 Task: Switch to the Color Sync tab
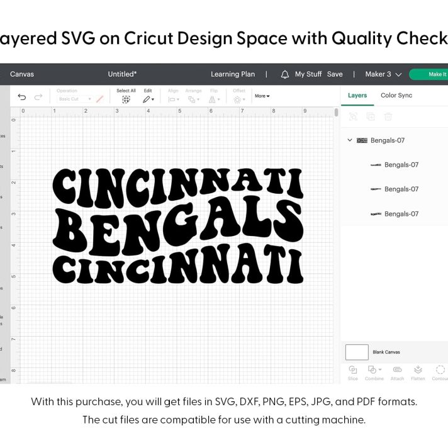(x=396, y=96)
